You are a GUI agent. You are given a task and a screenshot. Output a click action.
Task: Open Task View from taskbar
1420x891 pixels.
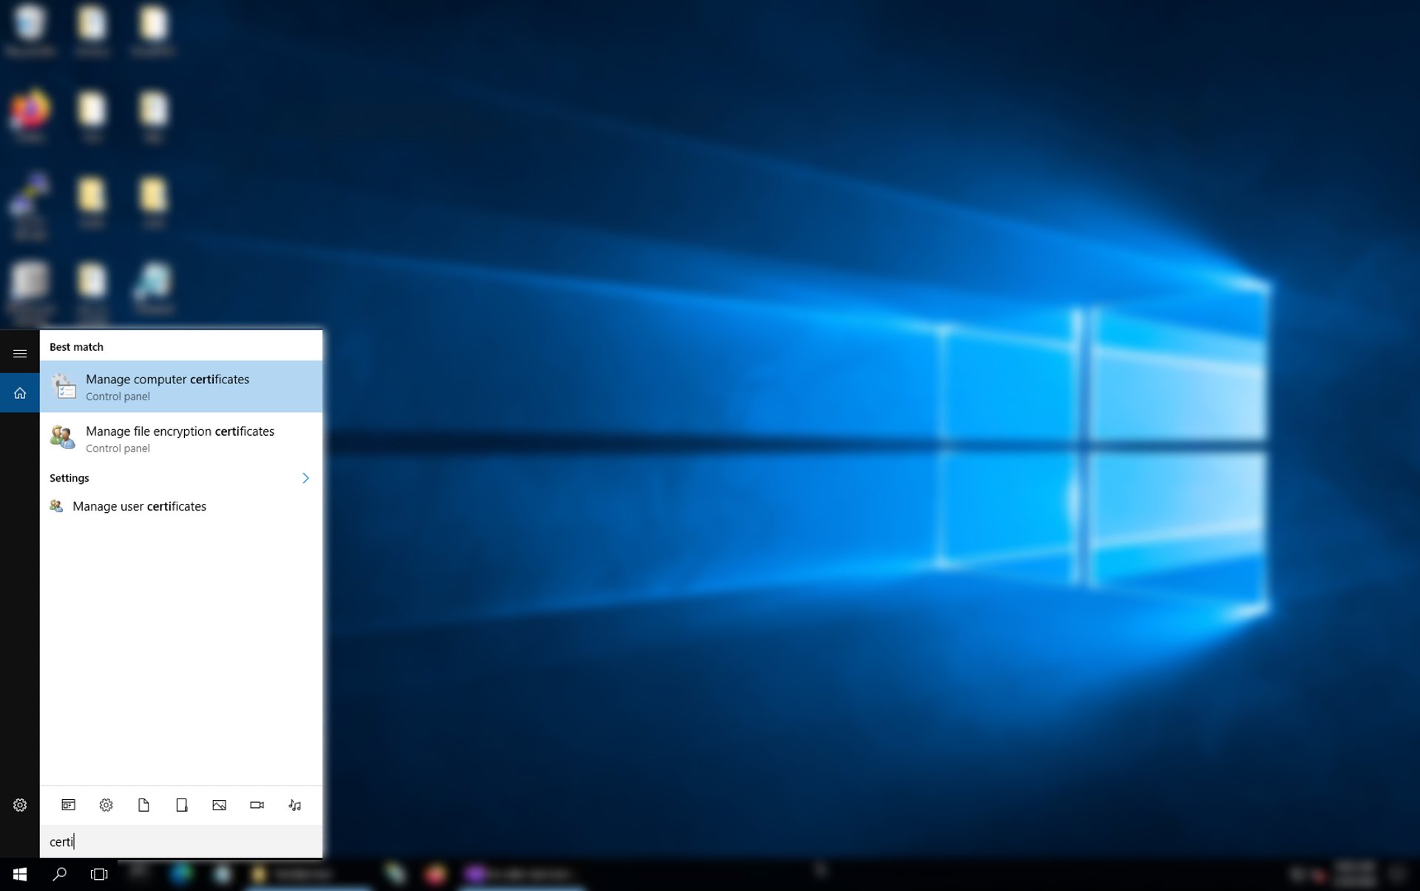click(x=98, y=875)
